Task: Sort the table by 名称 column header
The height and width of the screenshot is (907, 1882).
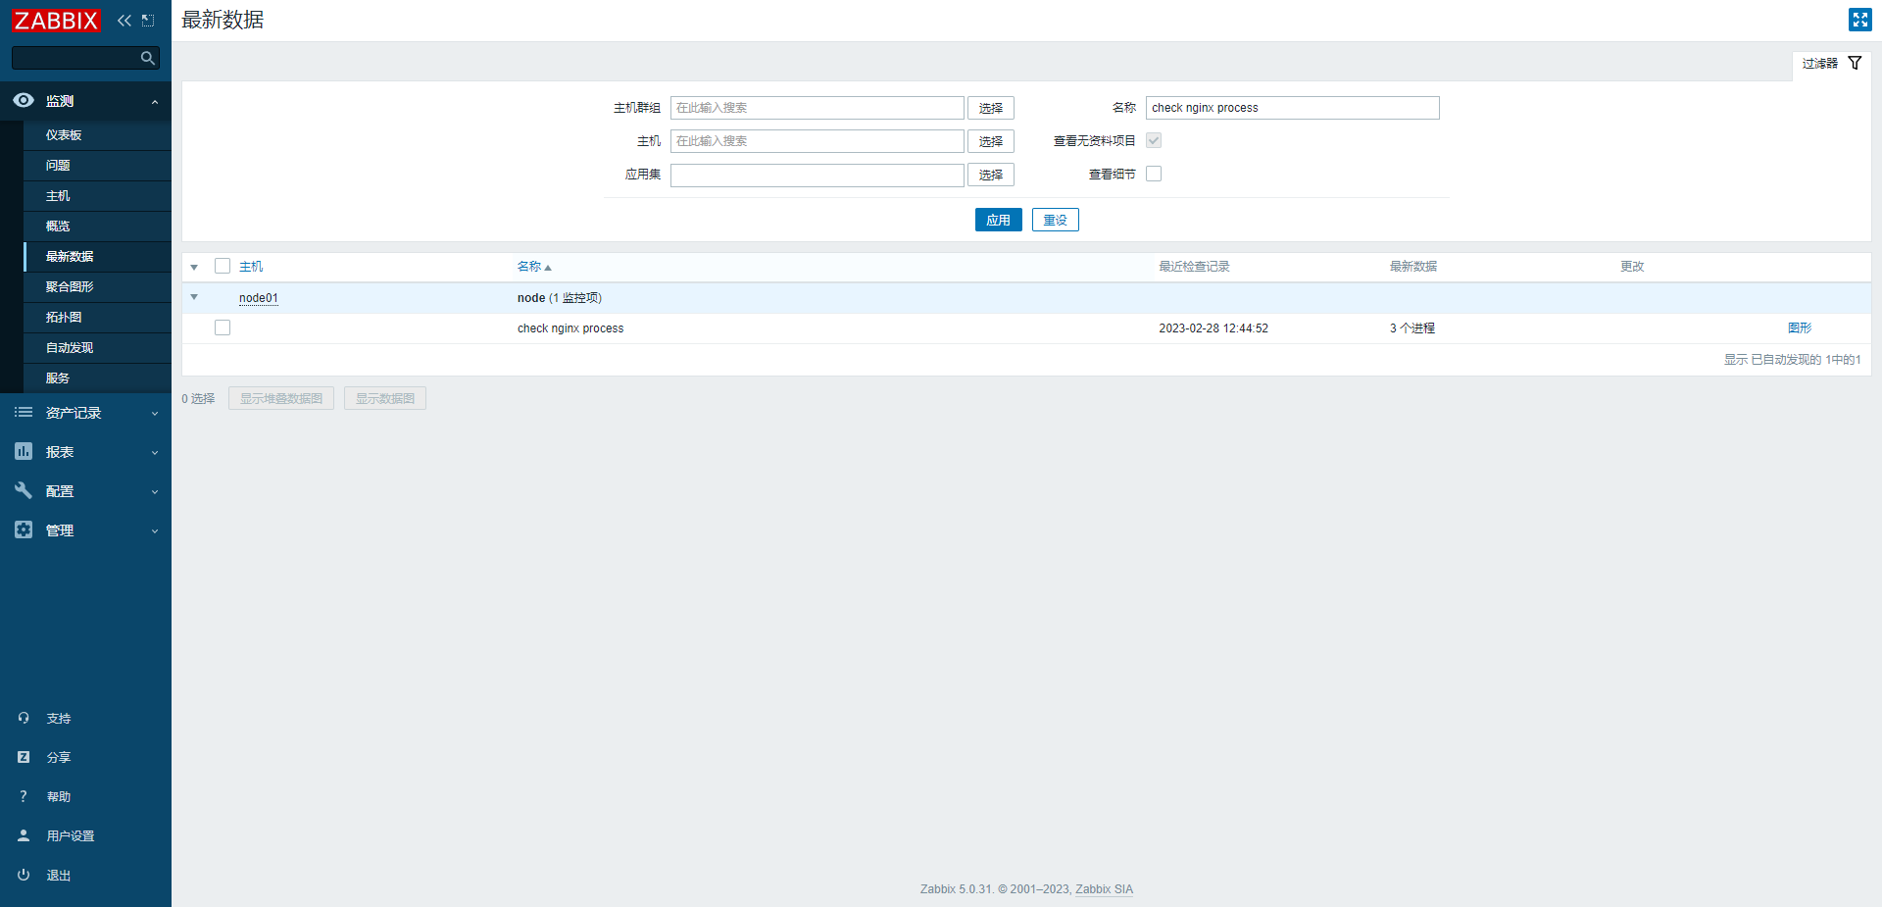Action: pos(529,267)
